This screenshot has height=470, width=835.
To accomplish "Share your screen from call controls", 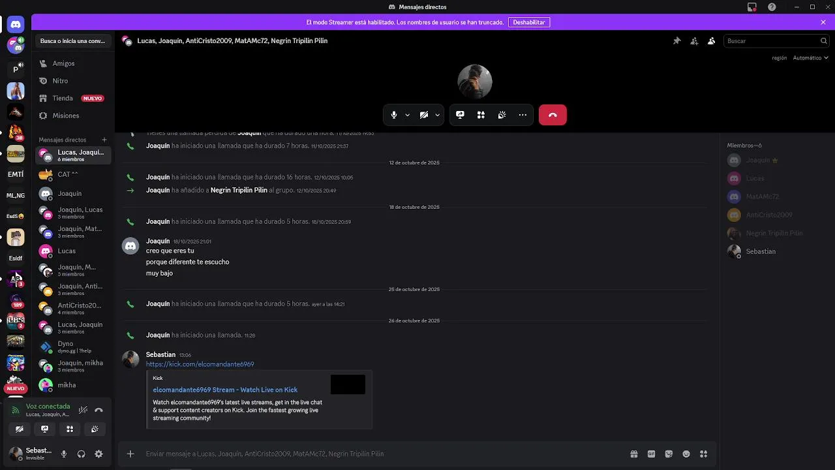I will click(x=460, y=115).
